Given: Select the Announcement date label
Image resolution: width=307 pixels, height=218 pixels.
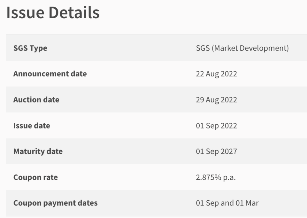Looking at the screenshot, I should [50, 74].
